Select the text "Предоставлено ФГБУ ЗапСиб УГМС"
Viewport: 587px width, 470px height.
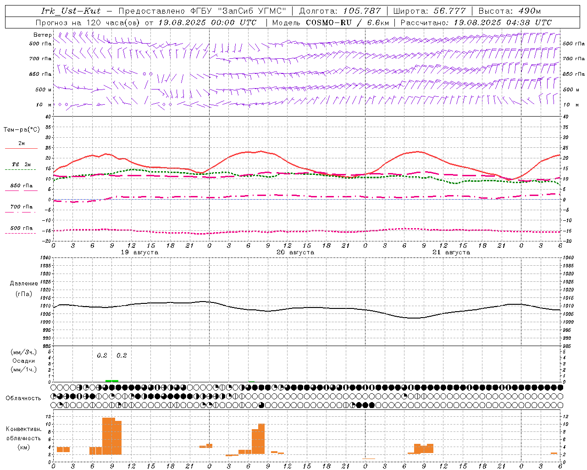pos(202,11)
